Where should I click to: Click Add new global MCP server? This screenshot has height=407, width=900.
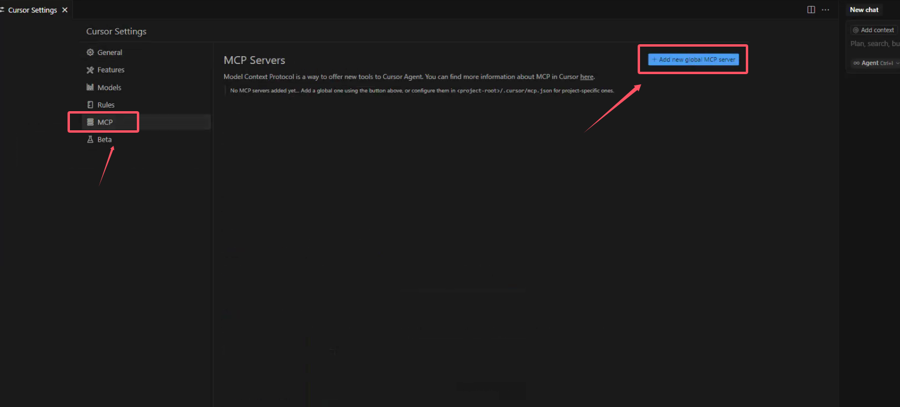693,60
